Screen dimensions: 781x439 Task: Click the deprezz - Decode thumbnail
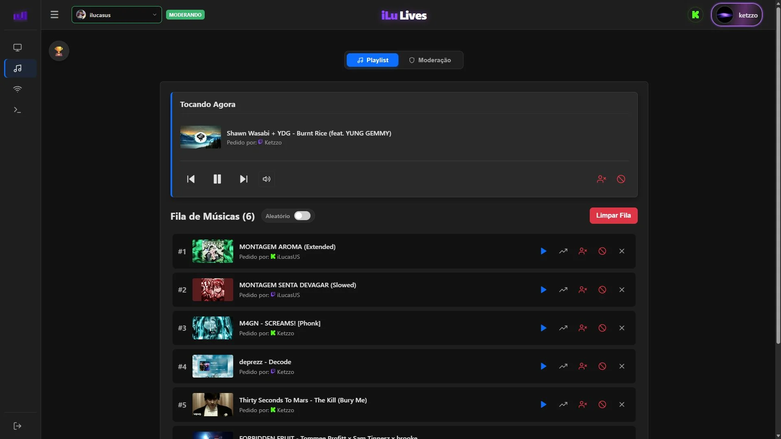pyautogui.click(x=213, y=366)
